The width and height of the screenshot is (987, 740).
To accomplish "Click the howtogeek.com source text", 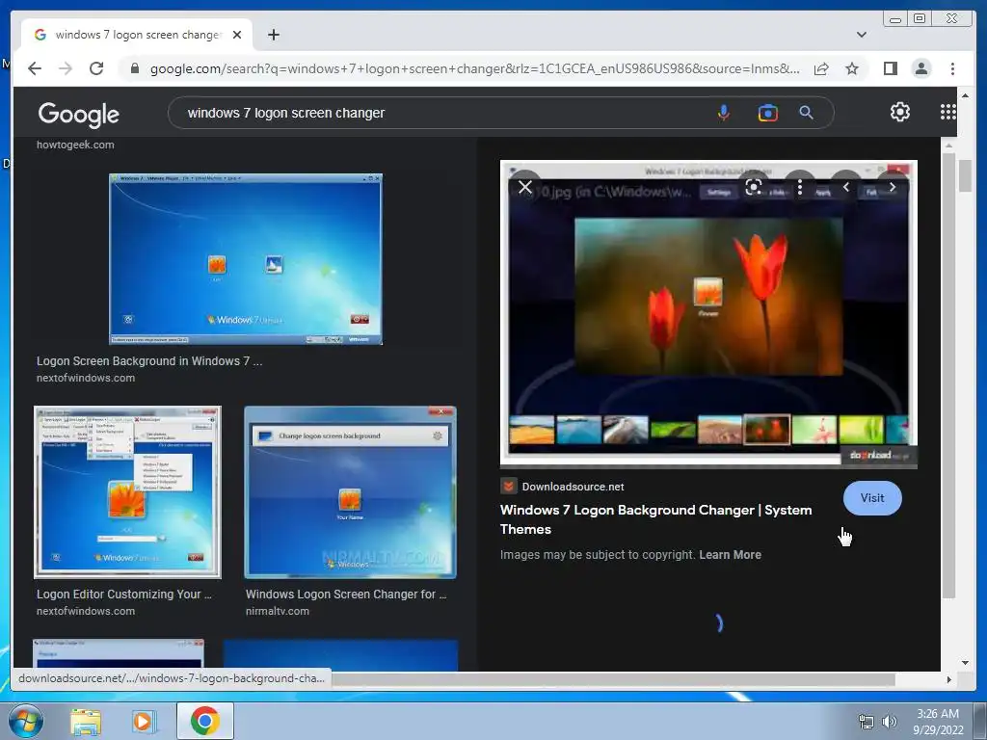I will [x=75, y=145].
